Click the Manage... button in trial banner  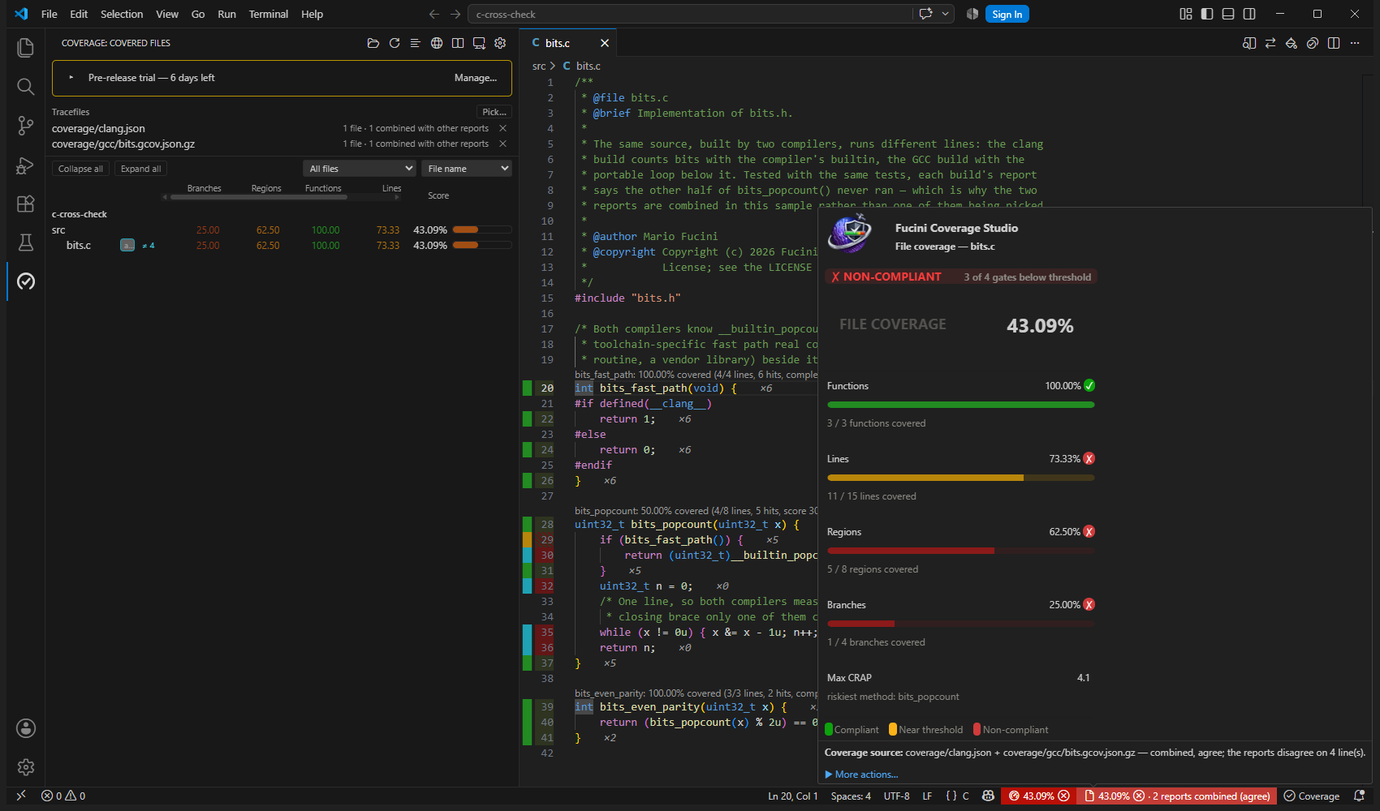(x=476, y=78)
